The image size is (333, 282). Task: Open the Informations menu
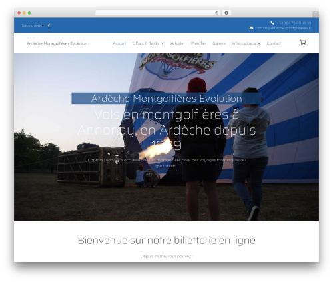(244, 43)
